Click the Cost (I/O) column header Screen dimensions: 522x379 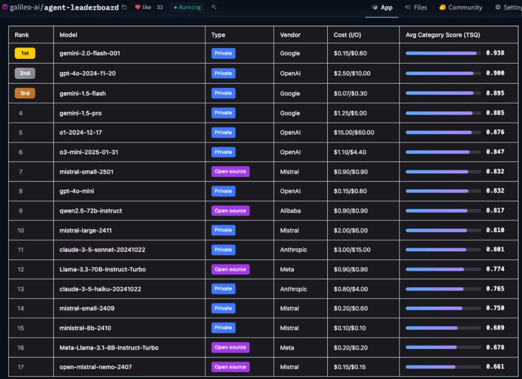coord(347,35)
